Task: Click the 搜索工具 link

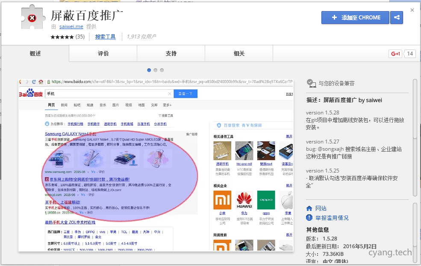Action: (x=105, y=37)
